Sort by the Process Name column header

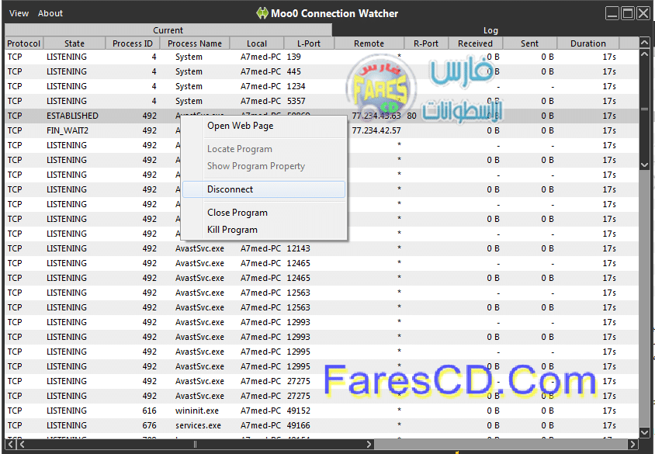[195, 43]
